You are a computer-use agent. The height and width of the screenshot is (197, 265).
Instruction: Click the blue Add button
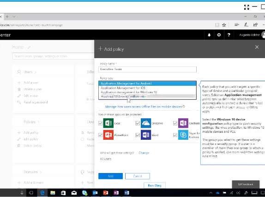110,176
